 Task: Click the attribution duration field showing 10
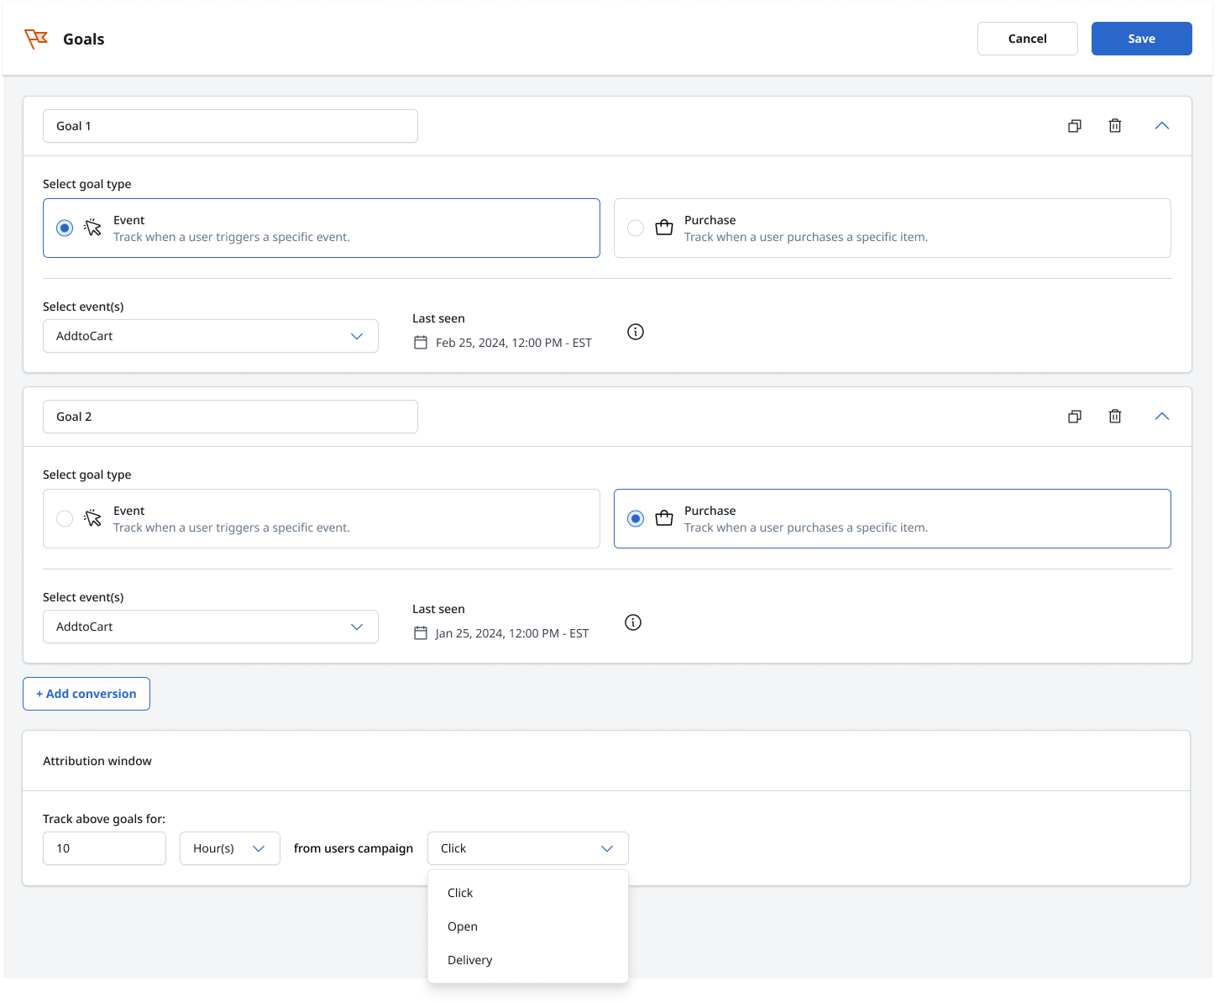pyautogui.click(x=104, y=848)
